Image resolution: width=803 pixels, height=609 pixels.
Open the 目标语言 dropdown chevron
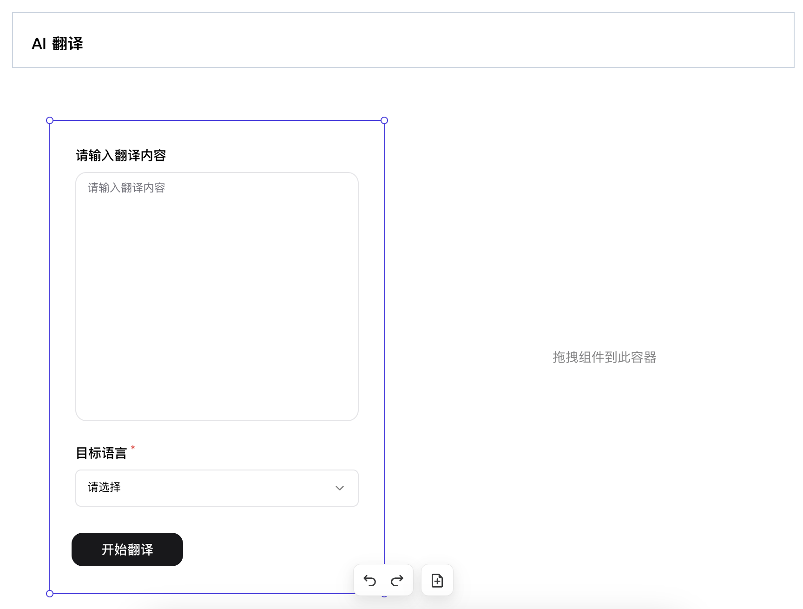click(x=340, y=488)
